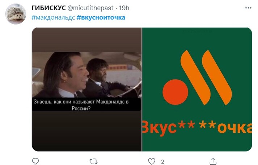Click the hedgehog profile avatar
Image resolution: width=258 pixels, height=165 pixels.
pyautogui.click(x=16, y=14)
